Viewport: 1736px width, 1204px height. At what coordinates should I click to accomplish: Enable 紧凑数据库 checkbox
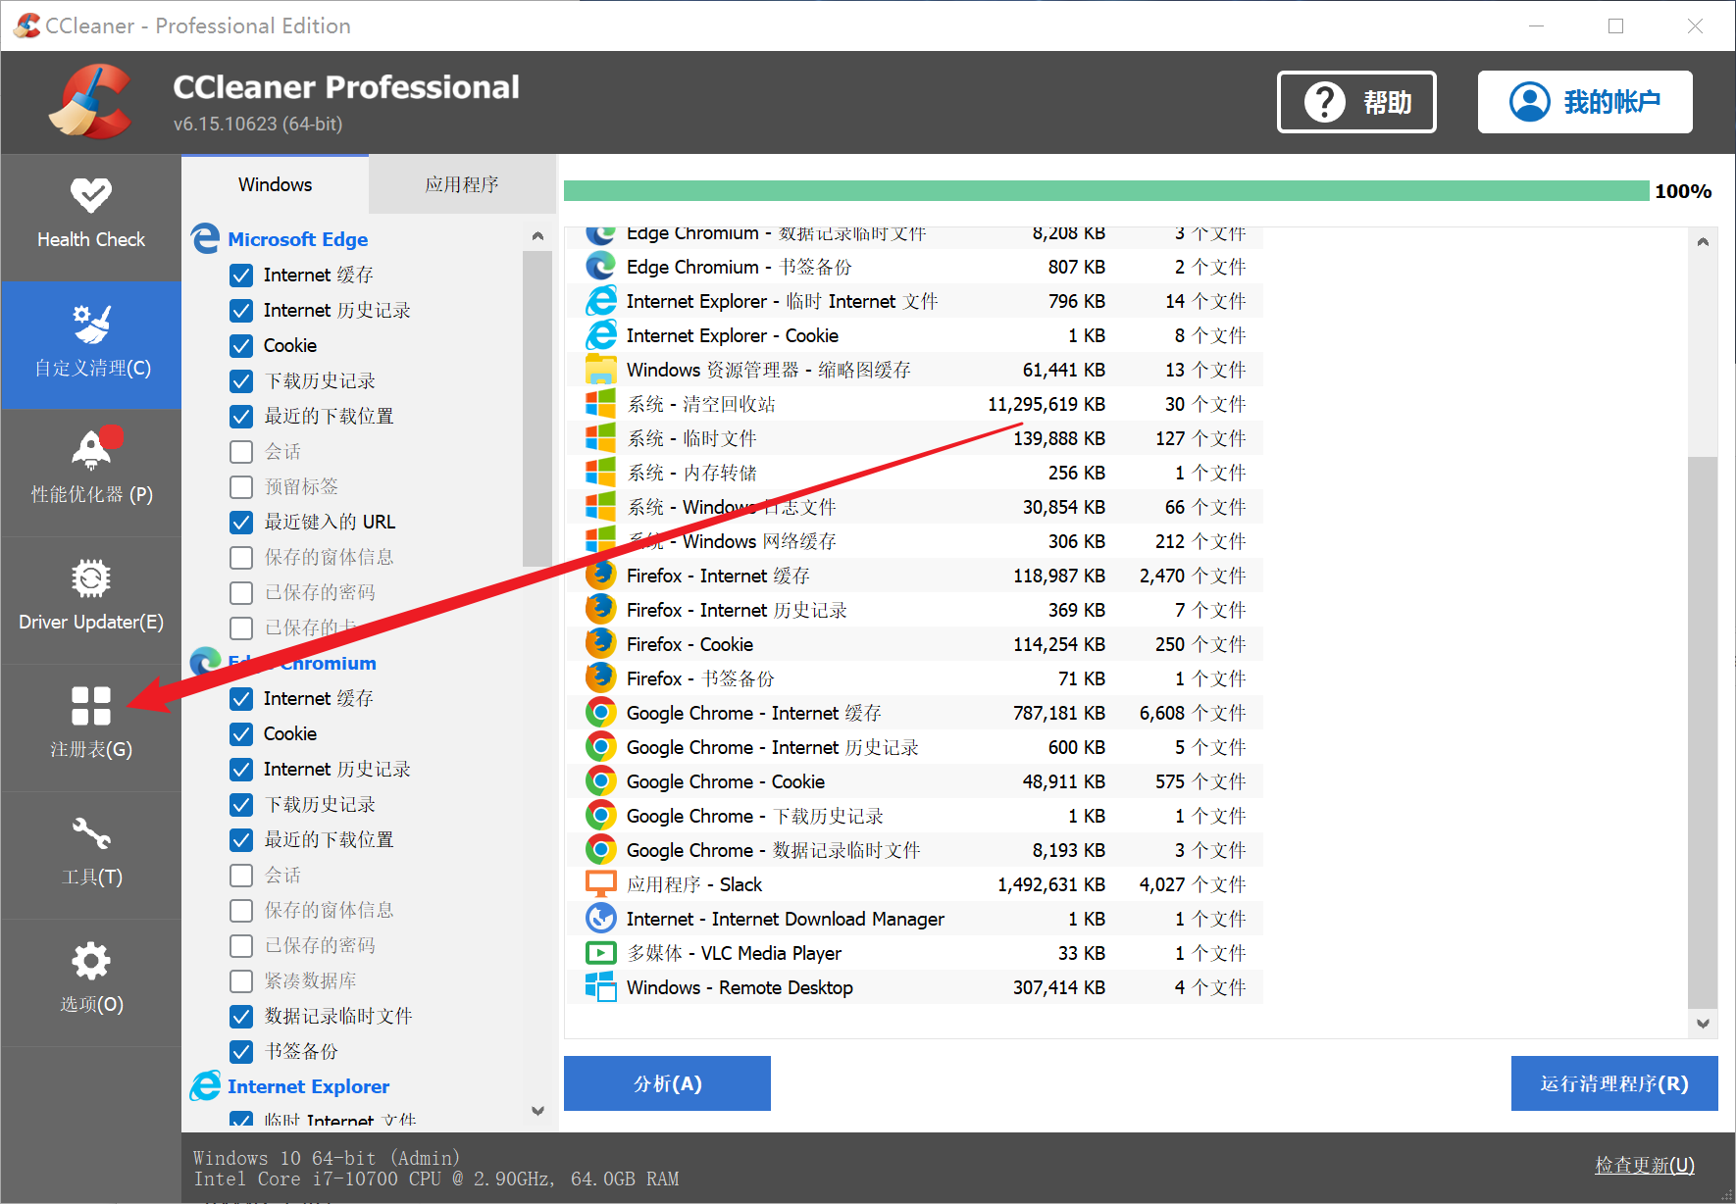click(241, 981)
